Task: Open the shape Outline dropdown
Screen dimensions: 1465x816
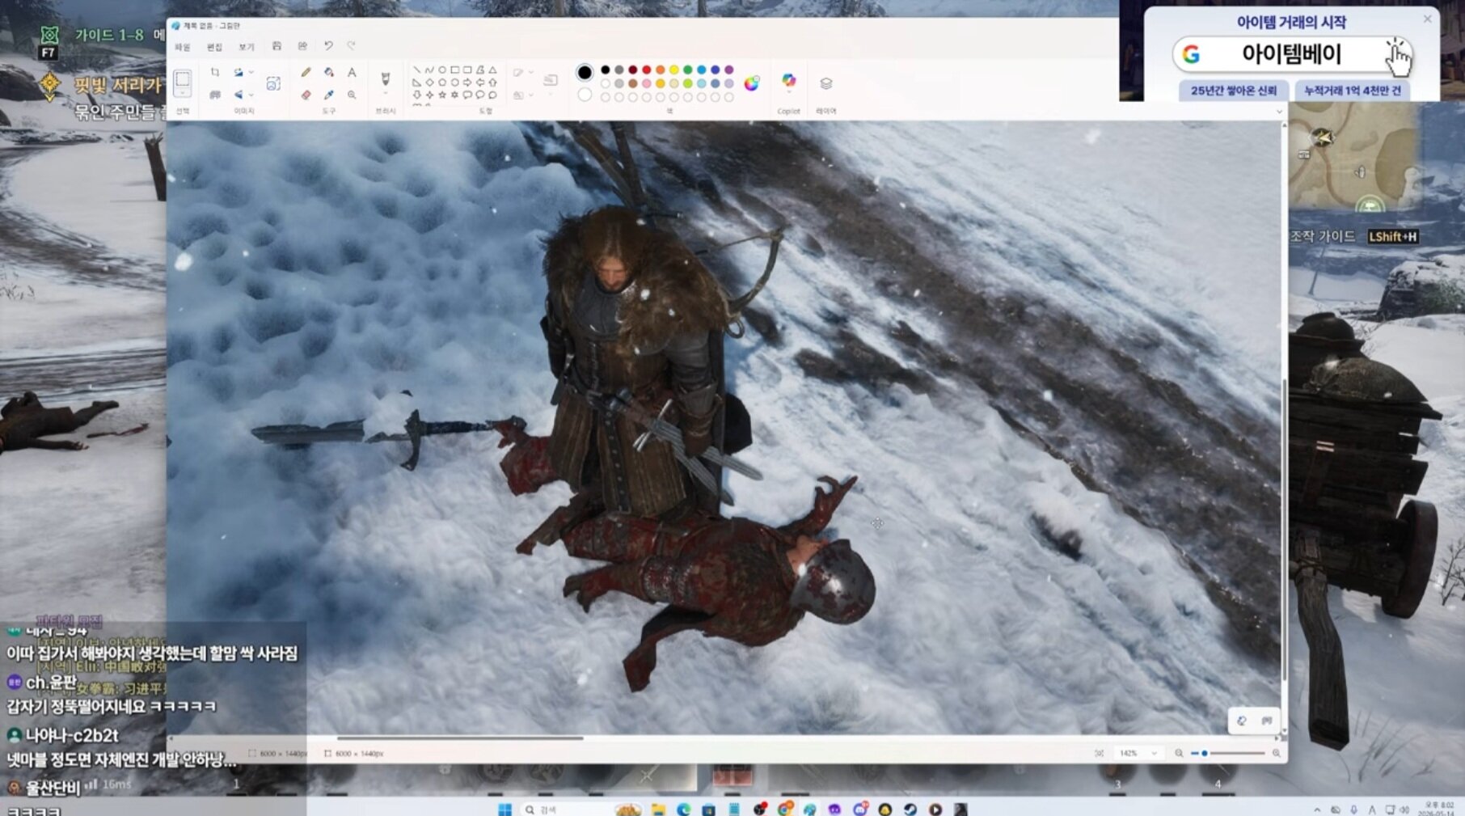Action: 530,72
